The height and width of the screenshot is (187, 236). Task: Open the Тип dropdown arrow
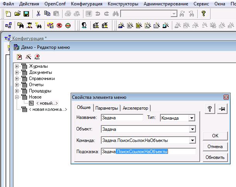tap(192, 118)
